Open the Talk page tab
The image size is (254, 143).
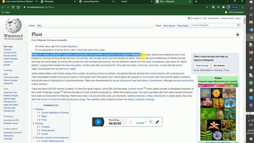coord(39,25)
